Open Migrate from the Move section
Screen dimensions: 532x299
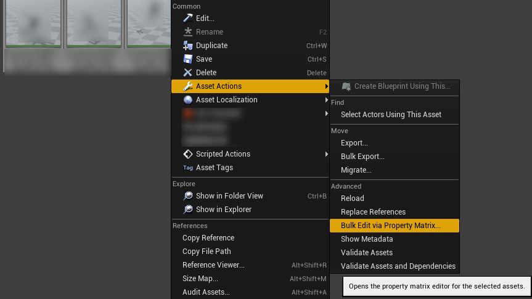(356, 170)
